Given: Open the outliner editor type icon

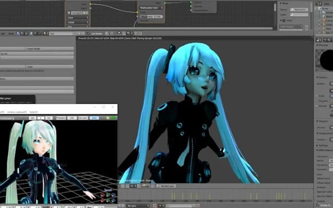Looking at the screenshot, I should [x=318, y=3].
